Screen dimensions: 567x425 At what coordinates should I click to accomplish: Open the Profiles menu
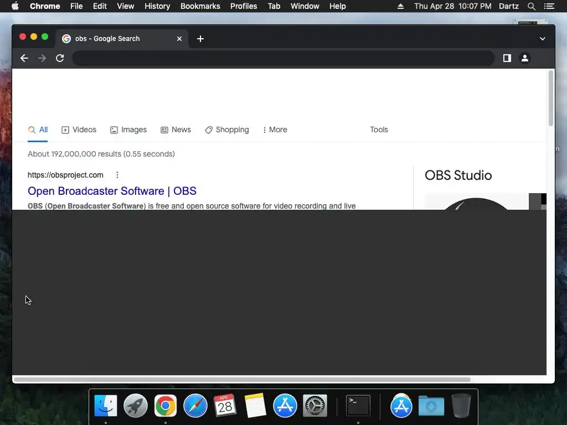pos(244,6)
